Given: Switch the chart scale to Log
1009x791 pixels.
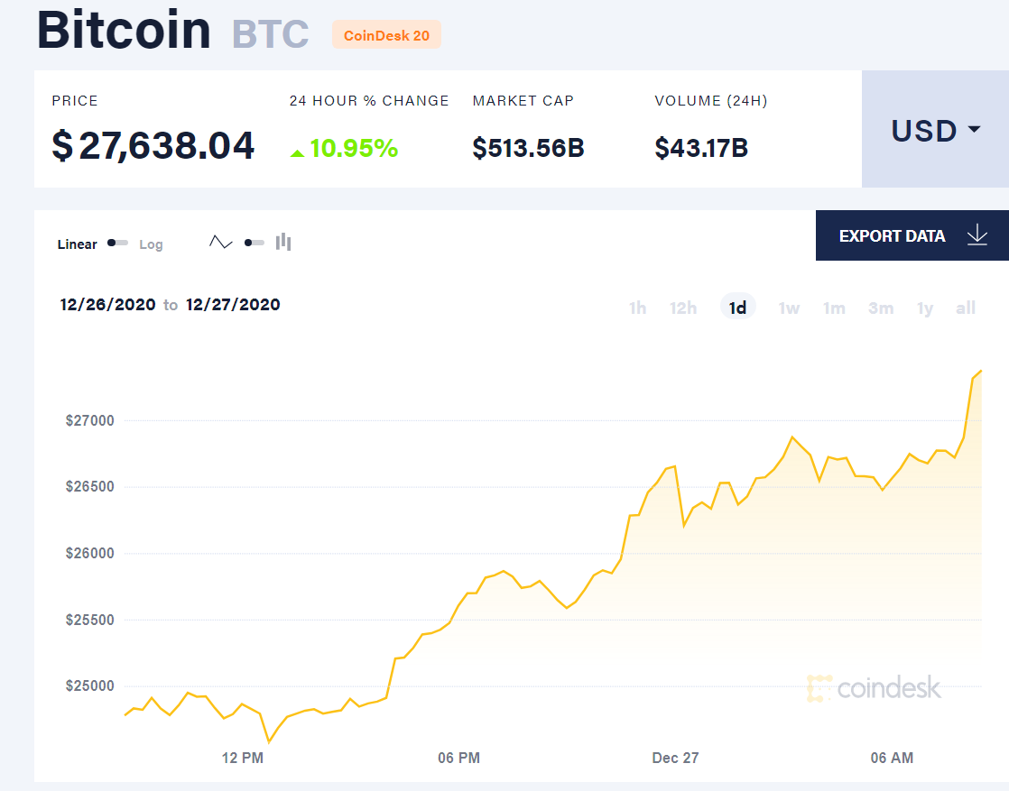Looking at the screenshot, I should click(x=151, y=244).
